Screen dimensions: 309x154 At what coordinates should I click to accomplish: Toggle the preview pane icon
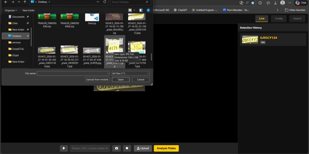(141, 10)
